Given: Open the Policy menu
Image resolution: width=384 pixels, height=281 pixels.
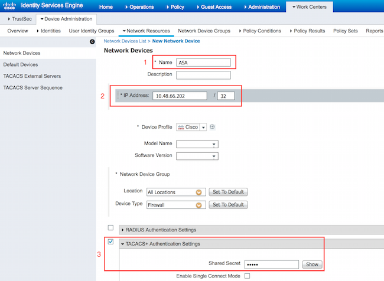Looking at the screenshot, I should point(175,7).
